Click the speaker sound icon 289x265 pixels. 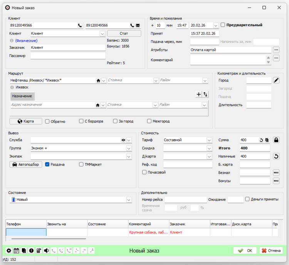[46, 250]
